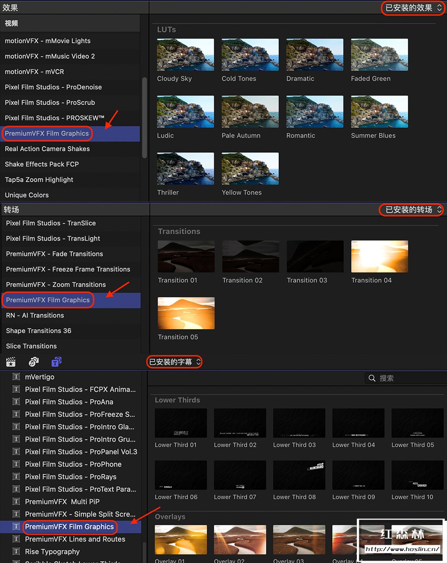Click the title icon beside mVertigo
Image resolution: width=447 pixels, height=563 pixels.
point(16,376)
